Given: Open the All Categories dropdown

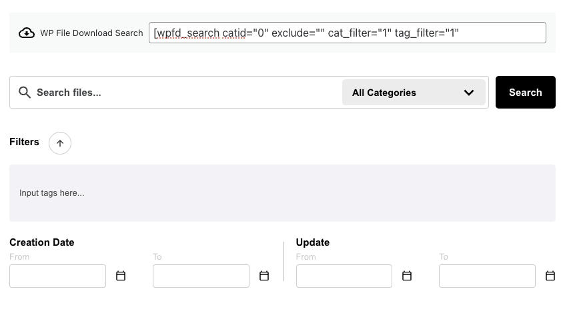Looking at the screenshot, I should (414, 93).
